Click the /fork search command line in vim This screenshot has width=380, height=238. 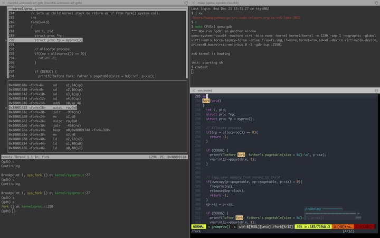coord(196,231)
